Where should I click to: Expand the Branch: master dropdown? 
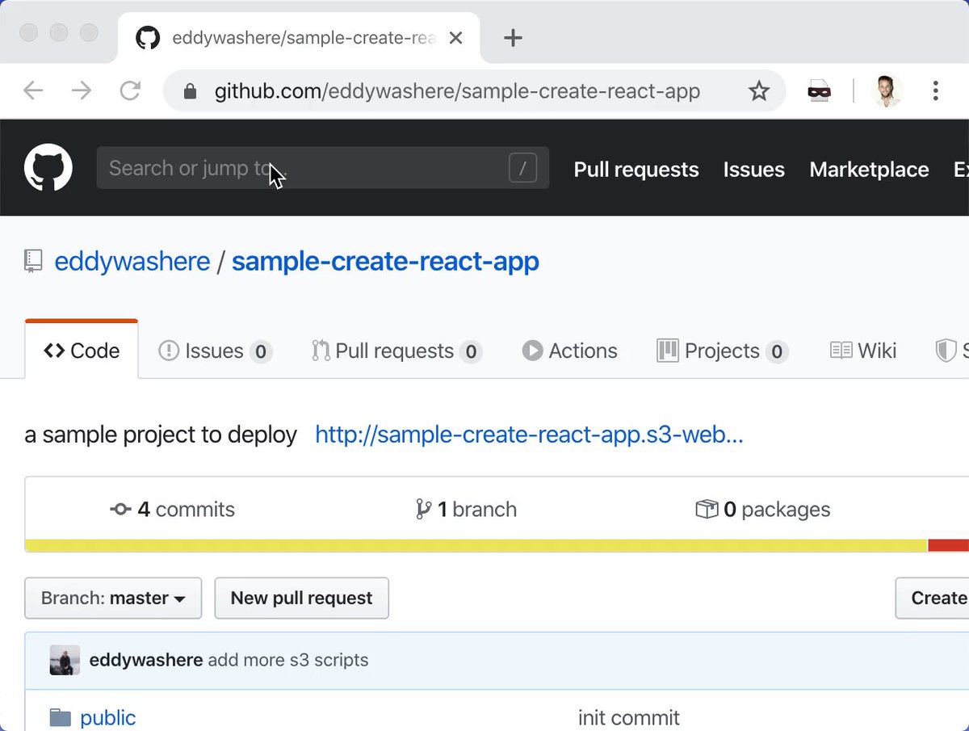[113, 598]
